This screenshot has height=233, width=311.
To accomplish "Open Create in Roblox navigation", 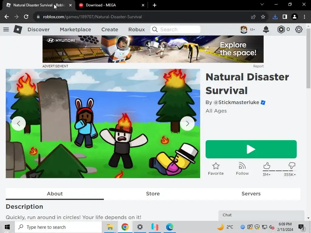I will (110, 29).
